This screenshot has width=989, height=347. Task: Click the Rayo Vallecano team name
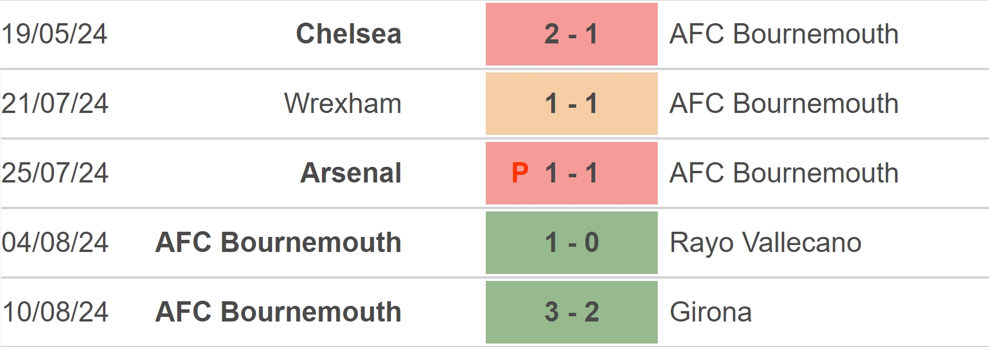pyautogui.click(x=765, y=243)
